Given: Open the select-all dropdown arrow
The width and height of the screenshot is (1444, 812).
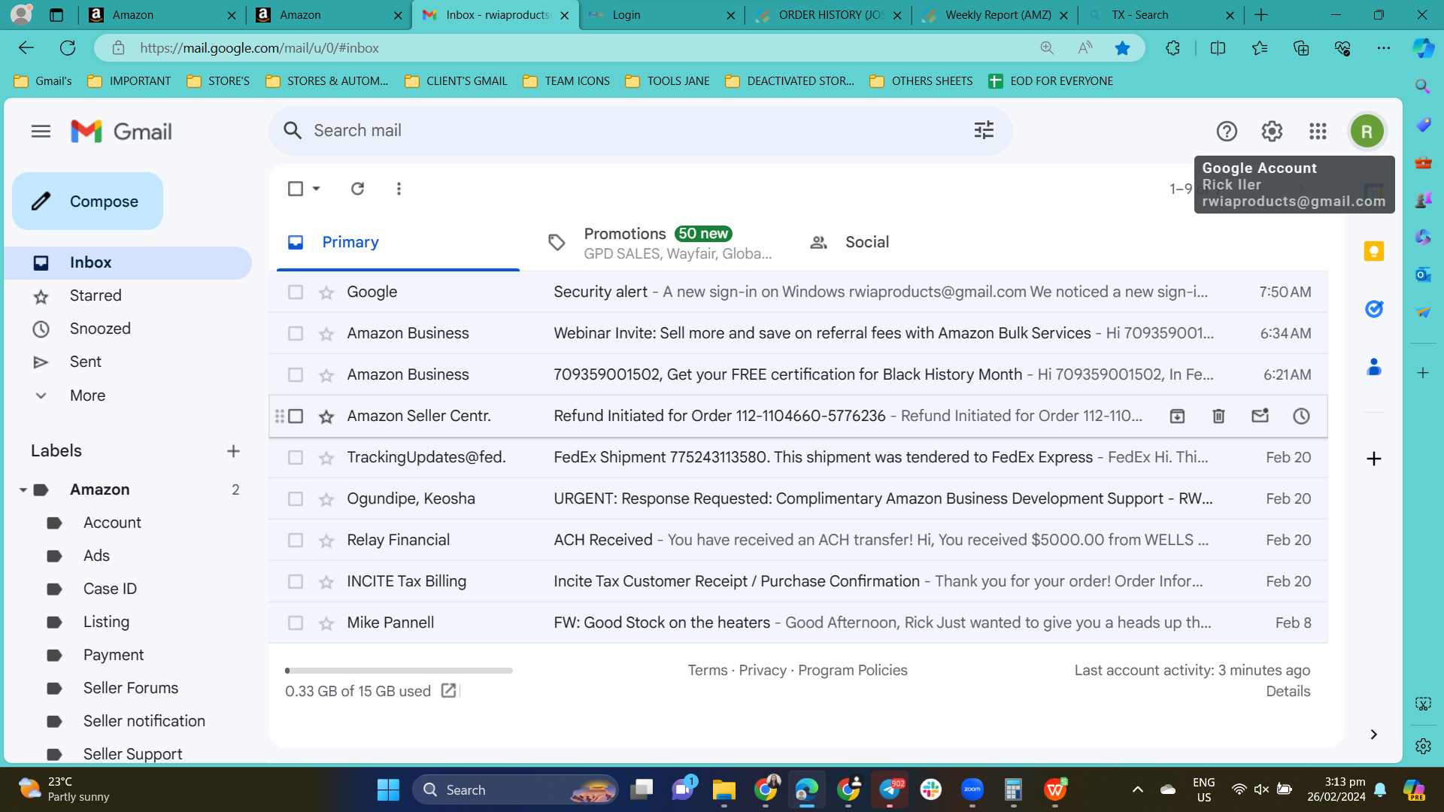Looking at the screenshot, I should 317,189.
